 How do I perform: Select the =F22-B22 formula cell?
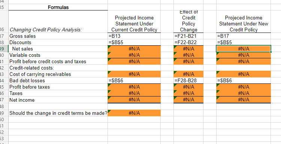coord(188,42)
